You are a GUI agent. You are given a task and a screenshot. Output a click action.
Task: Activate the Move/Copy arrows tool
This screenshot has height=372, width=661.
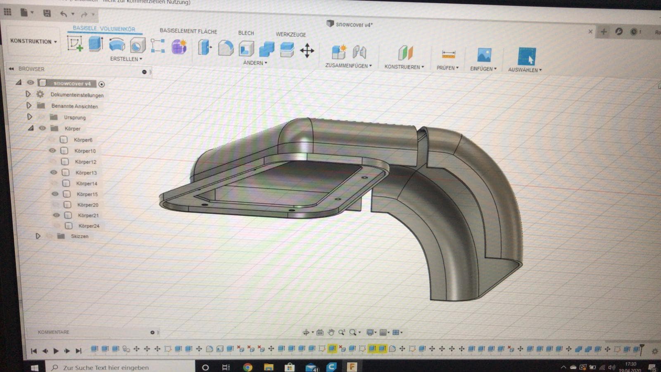tap(307, 51)
